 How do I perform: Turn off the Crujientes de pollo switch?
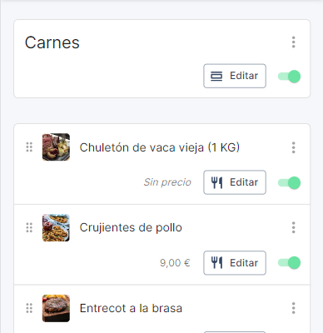pyautogui.click(x=289, y=263)
